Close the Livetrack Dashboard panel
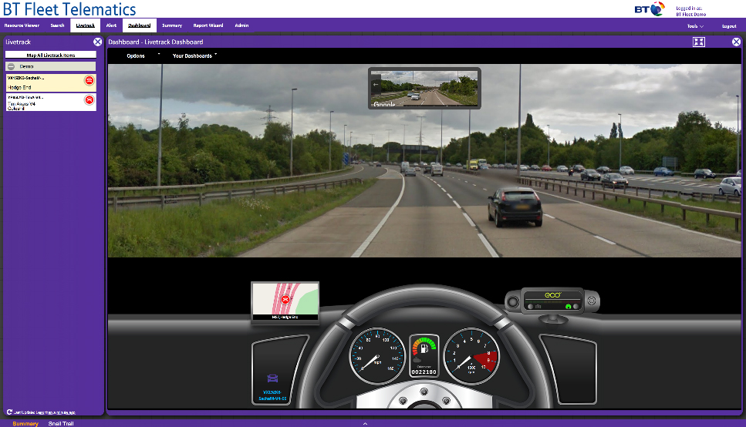Screen dimensions: 746x427 (x=736, y=42)
